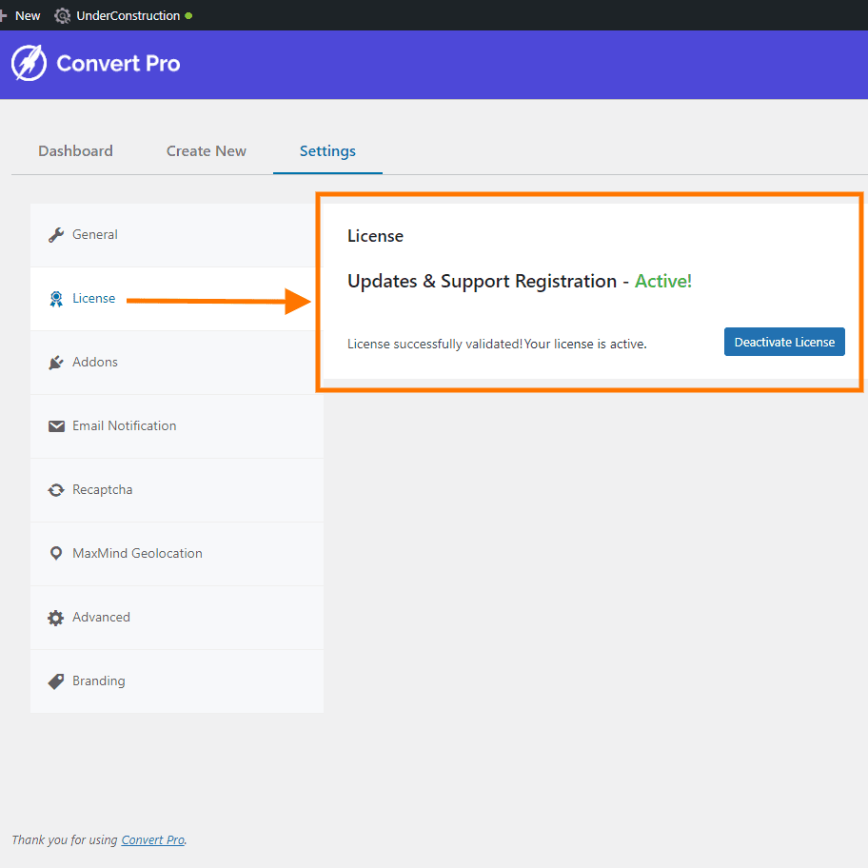
Task: Click the Convert Pro header title
Action: (x=118, y=64)
